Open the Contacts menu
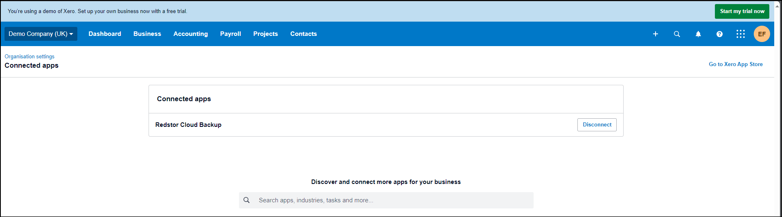 pos(304,34)
